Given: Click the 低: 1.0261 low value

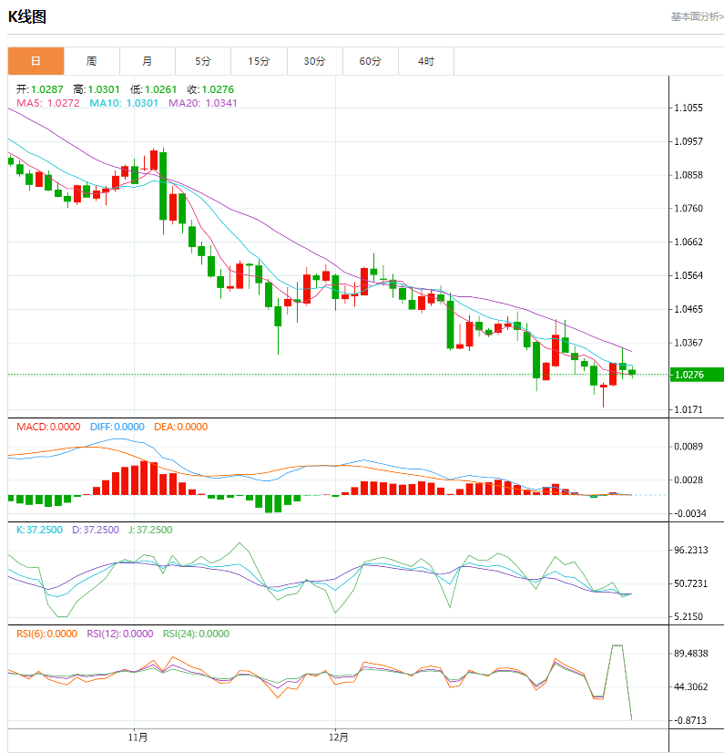Looking at the screenshot, I should click(154, 89).
